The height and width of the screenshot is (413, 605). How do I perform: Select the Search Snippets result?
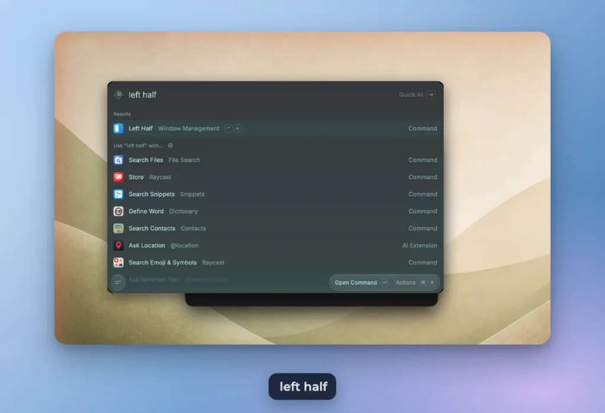275,194
